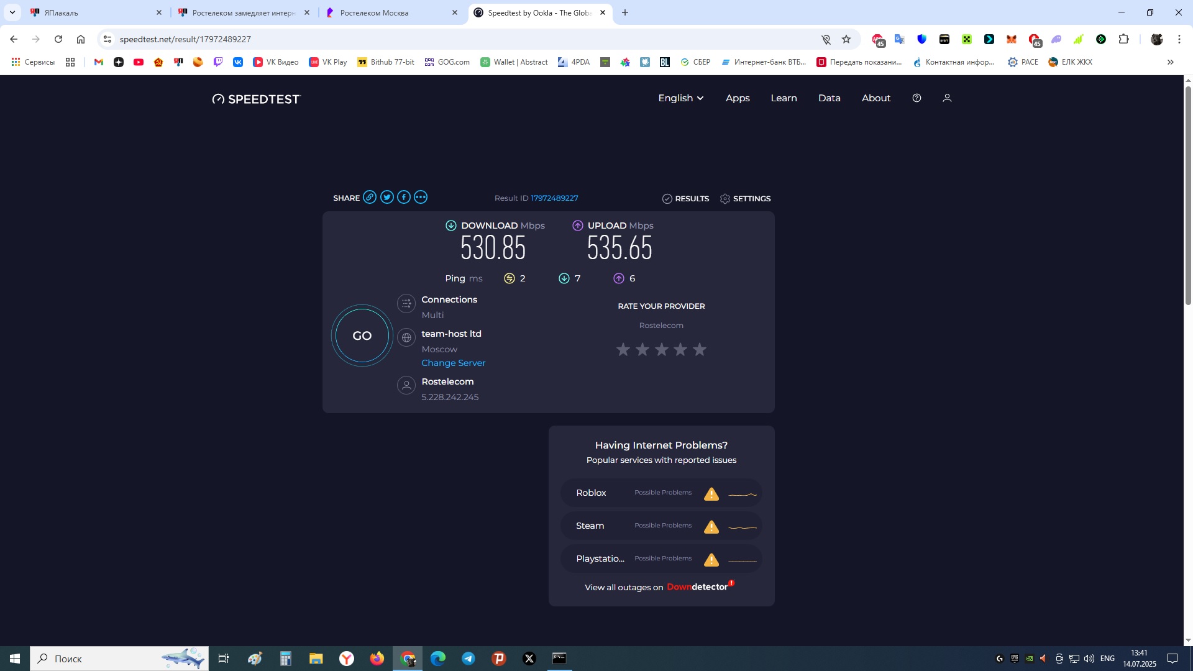Click the Speedtest logo
1193x671 pixels.
256,99
